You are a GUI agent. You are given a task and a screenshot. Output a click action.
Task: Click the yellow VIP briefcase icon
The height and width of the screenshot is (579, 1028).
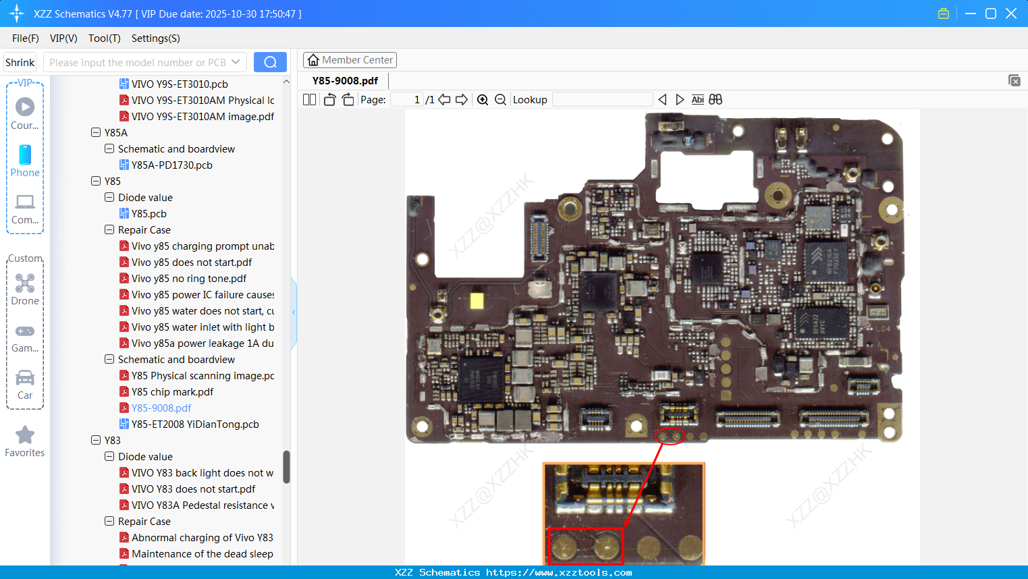point(944,13)
